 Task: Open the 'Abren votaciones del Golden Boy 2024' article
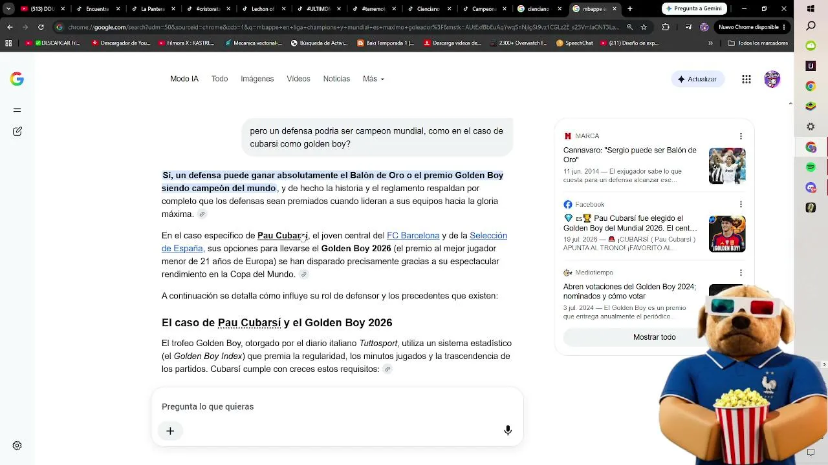pyautogui.click(x=629, y=292)
